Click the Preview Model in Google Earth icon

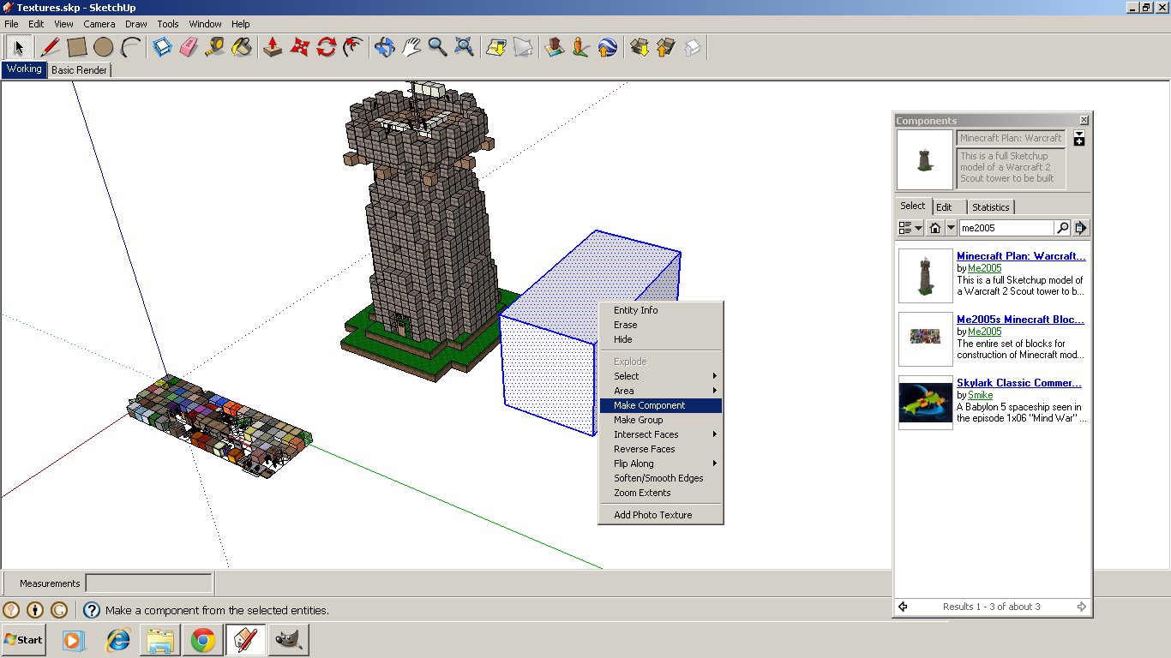tap(607, 47)
